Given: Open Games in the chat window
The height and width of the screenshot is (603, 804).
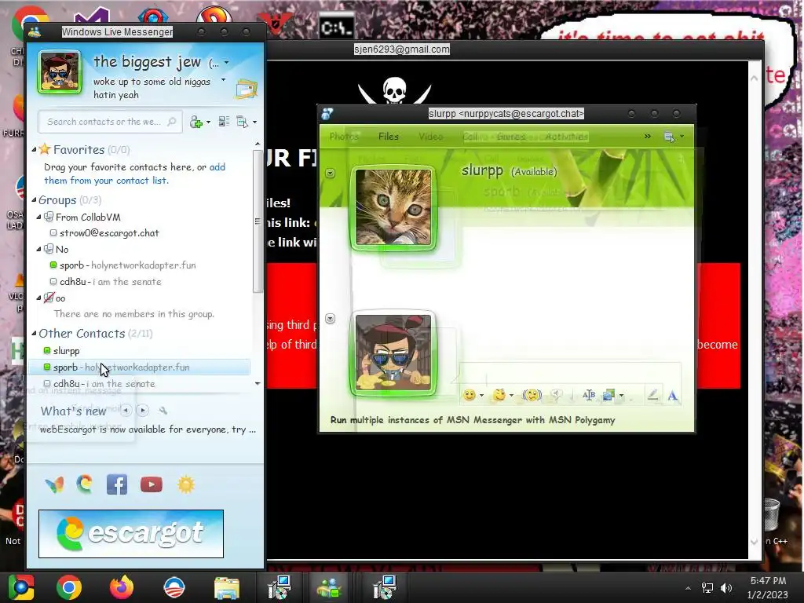Looking at the screenshot, I should click(x=511, y=137).
